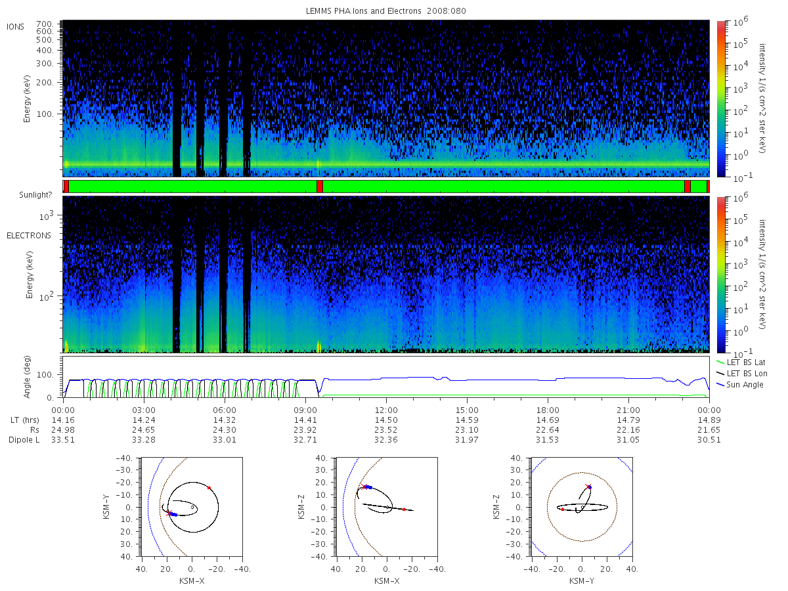Image resolution: width=788 pixels, height=591 pixels.
Task: Click the Dipole L row label
Action: (x=24, y=440)
